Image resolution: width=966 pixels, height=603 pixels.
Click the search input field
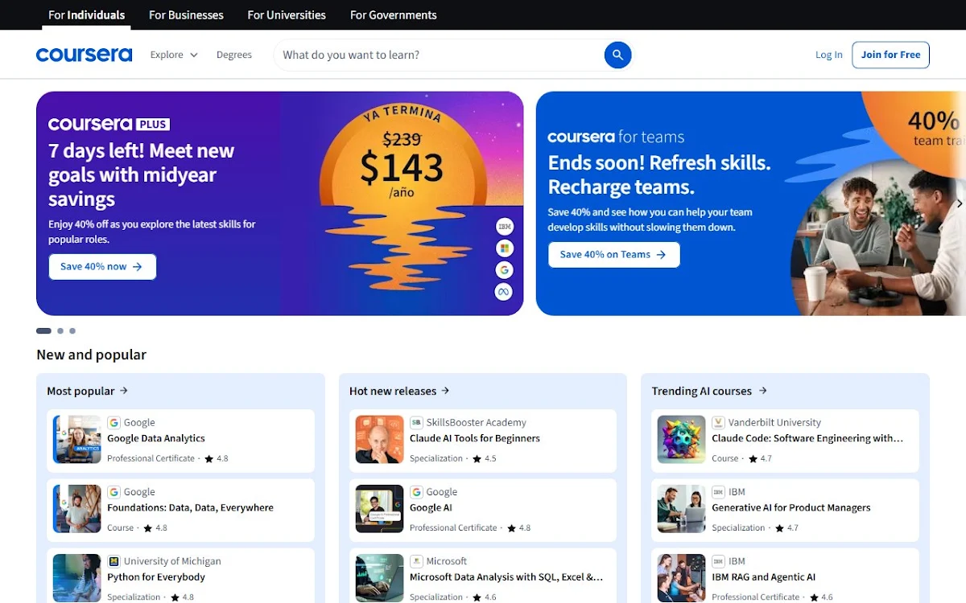pyautogui.click(x=439, y=55)
